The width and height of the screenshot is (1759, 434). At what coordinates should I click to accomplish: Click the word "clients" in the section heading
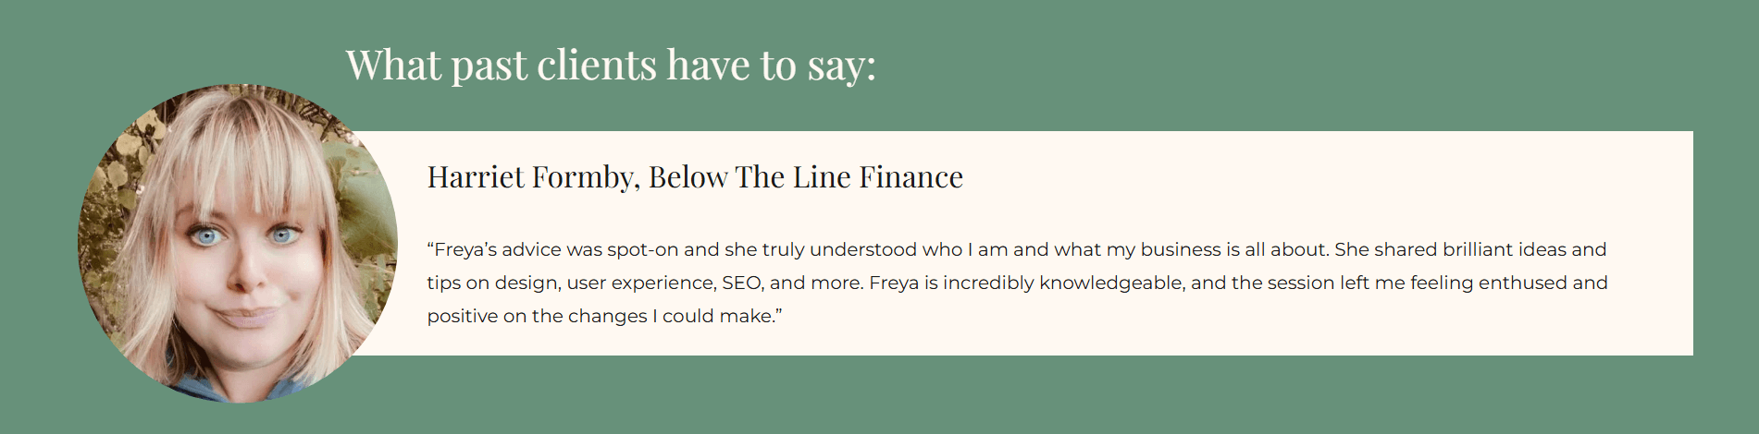(597, 66)
